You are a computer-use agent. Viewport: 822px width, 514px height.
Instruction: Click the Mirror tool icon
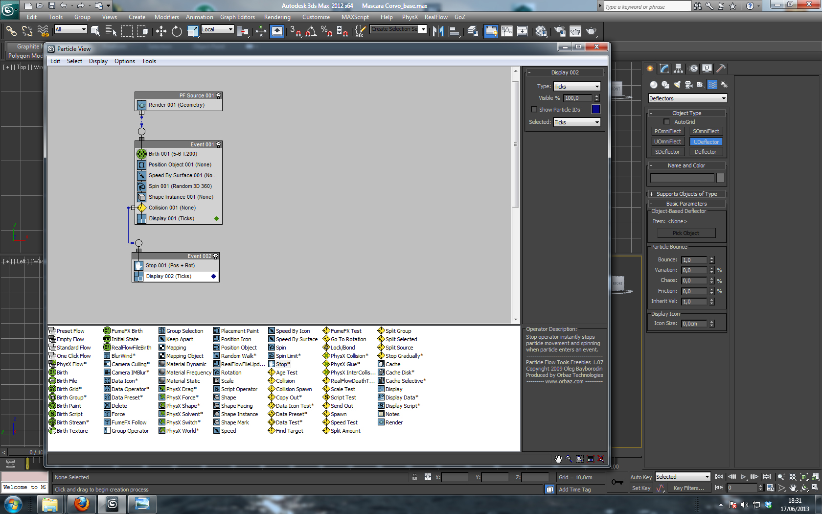click(438, 31)
